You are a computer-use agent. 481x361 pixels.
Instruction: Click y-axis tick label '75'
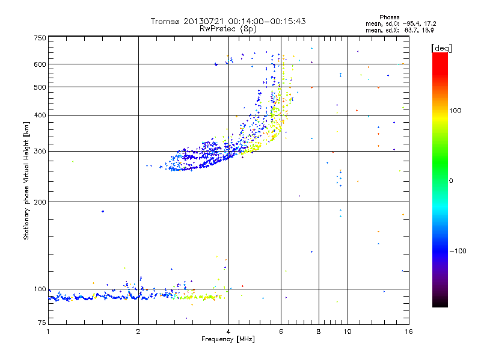pyautogui.click(x=42, y=322)
